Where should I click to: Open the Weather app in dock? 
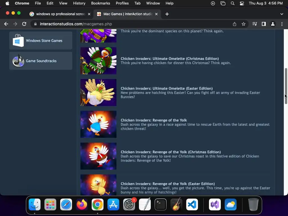(231, 204)
